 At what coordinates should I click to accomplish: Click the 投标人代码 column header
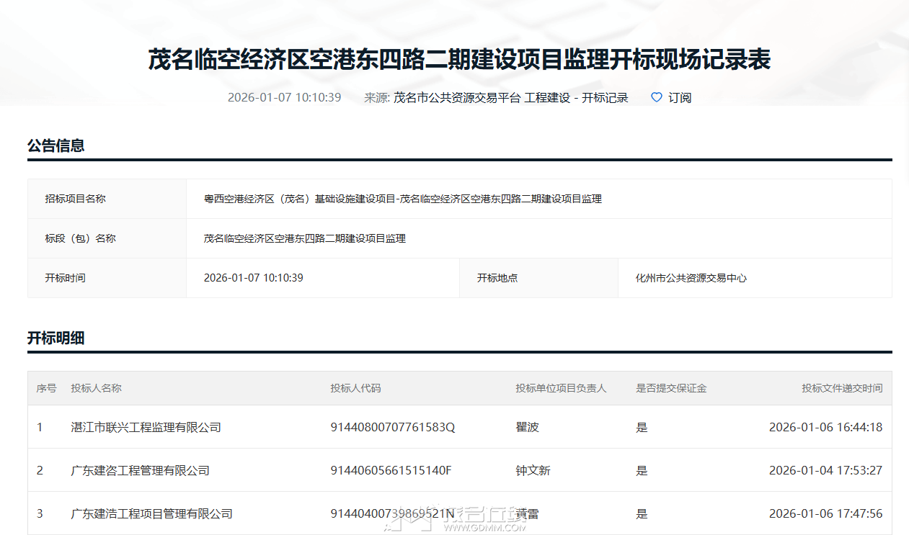point(355,388)
